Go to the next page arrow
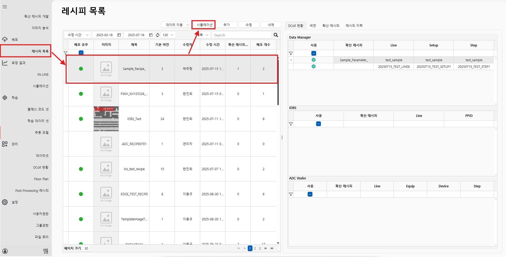 point(265,248)
